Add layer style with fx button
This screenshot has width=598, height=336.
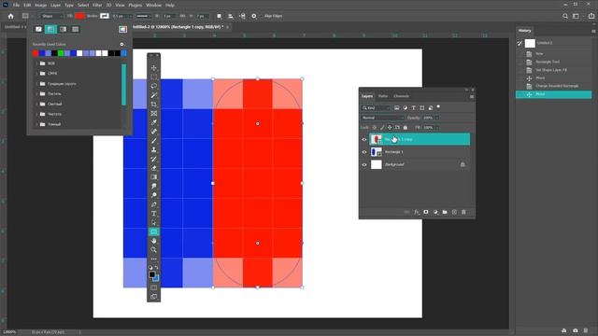point(417,212)
